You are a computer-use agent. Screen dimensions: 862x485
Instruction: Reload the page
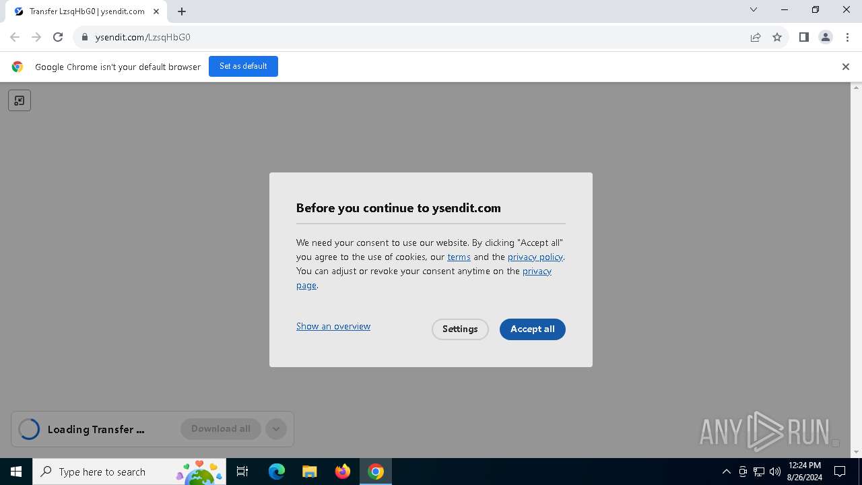point(58,37)
